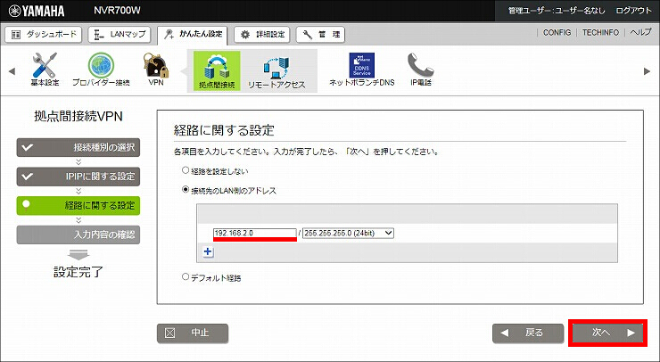The width and height of the screenshot is (660, 362).
Task: Click the 拠点間接続VPN heading
Action: click(78, 117)
